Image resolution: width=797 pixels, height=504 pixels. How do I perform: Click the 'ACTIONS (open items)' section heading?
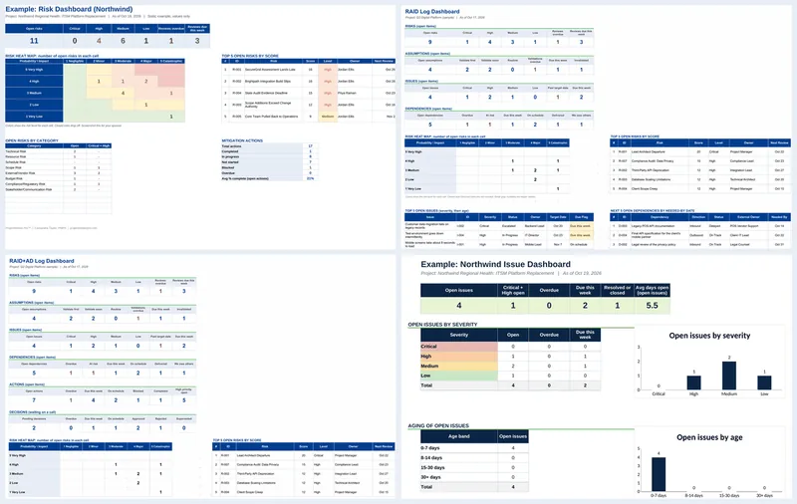(x=27, y=384)
